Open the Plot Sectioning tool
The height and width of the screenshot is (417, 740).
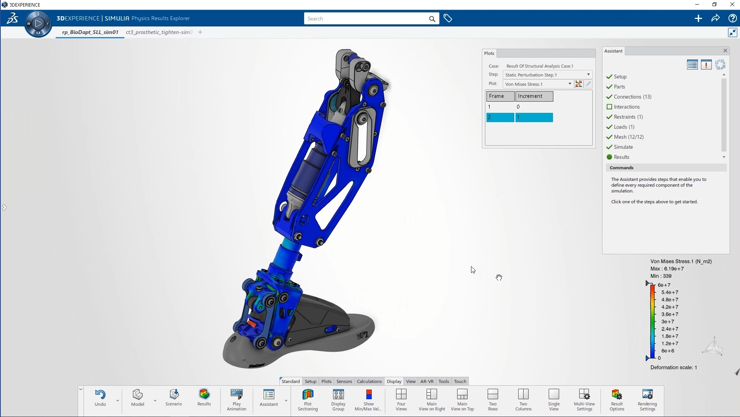pyautogui.click(x=308, y=395)
